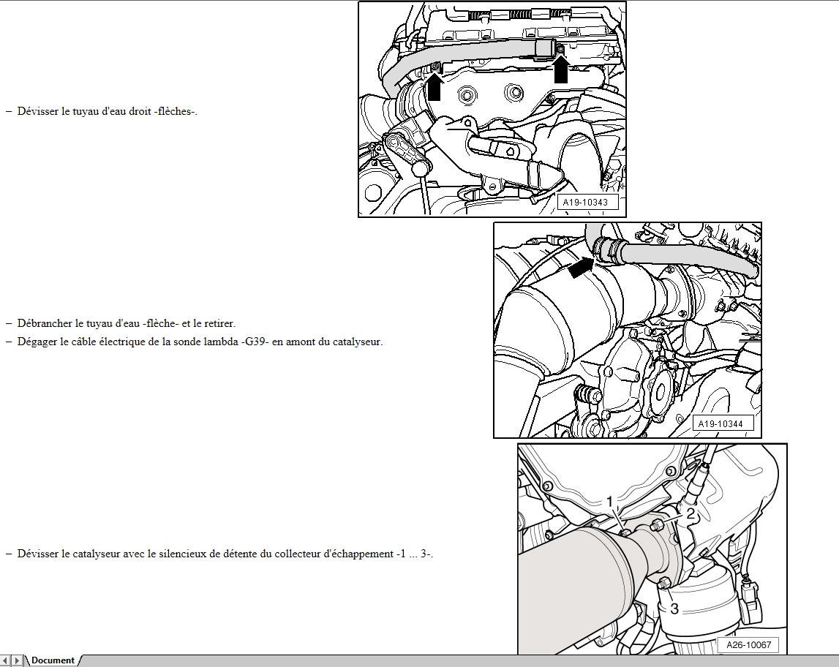Click the 'Dégager le câble électrique' instruction line
Image resolution: width=839 pixels, height=667 pixels.
click(199, 342)
